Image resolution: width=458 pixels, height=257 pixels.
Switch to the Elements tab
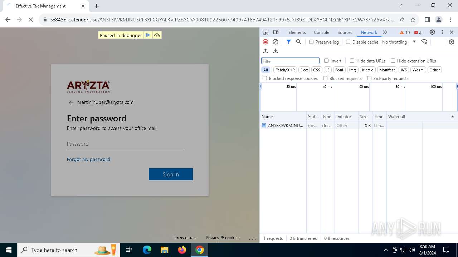pos(297,32)
